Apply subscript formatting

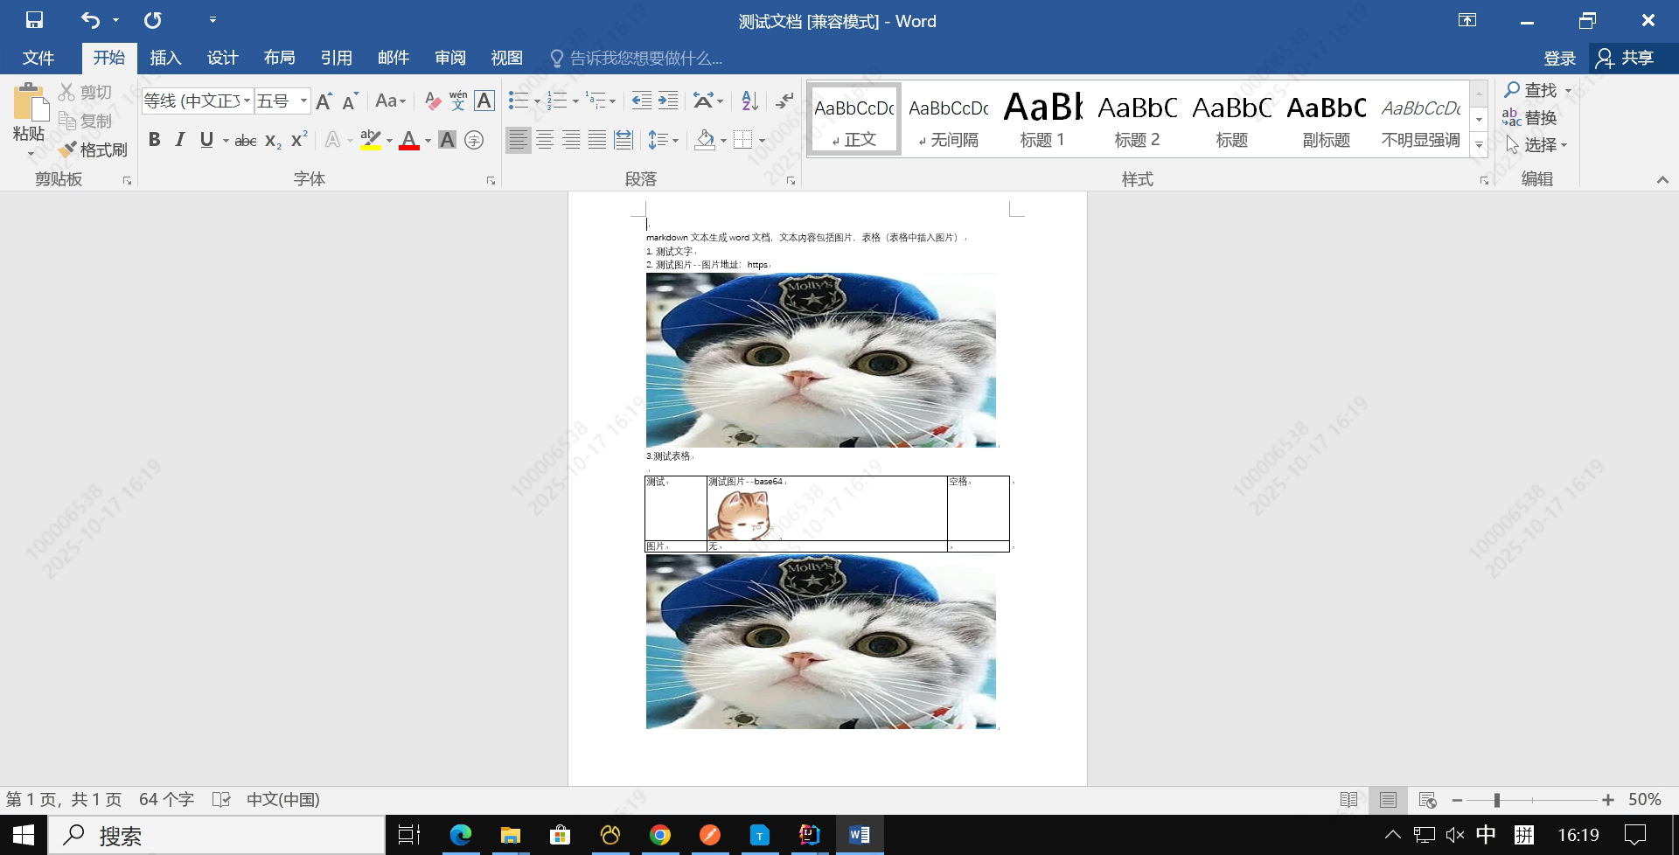[271, 140]
